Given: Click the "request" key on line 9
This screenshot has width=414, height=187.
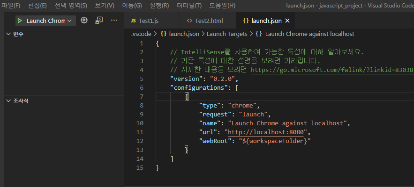Looking at the screenshot, I should tap(215, 115).
